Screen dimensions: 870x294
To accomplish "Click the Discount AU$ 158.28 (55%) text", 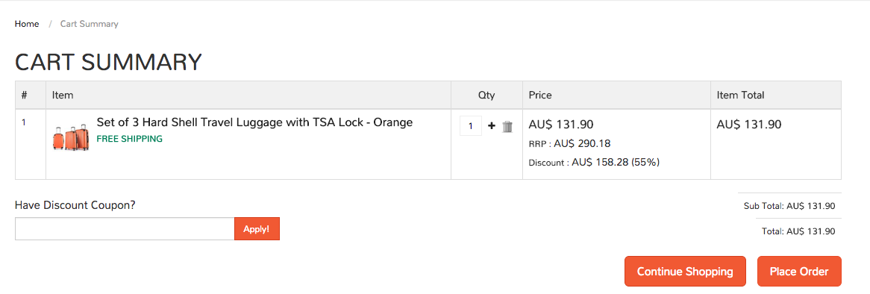I will click(x=594, y=163).
